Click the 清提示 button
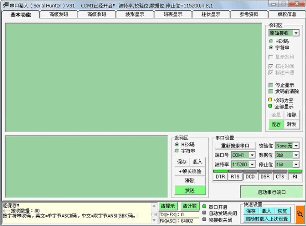 pos(168,206)
